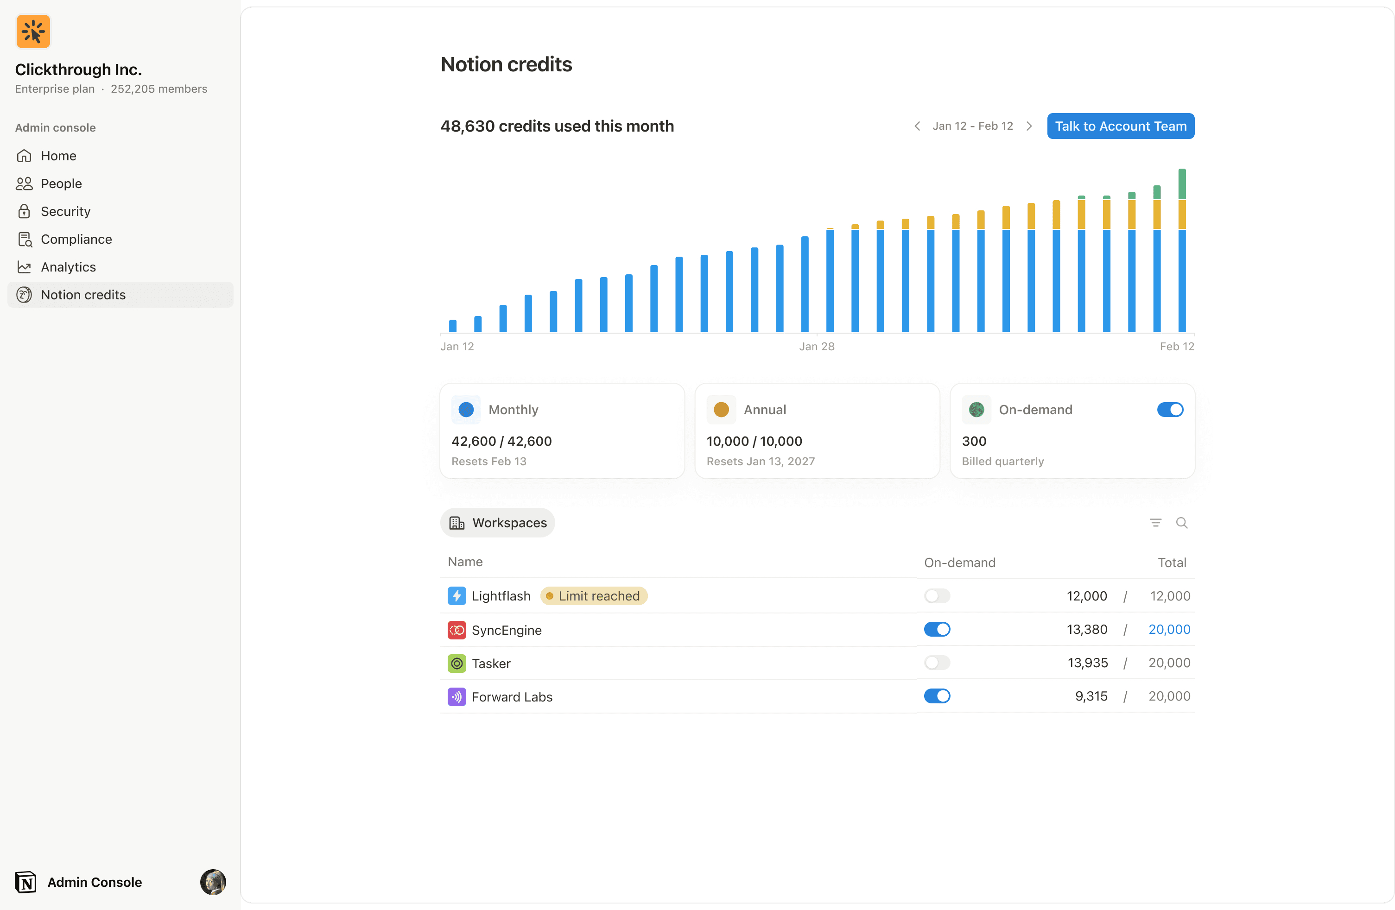Disable on-demand for Forward Labs workspace

937,696
